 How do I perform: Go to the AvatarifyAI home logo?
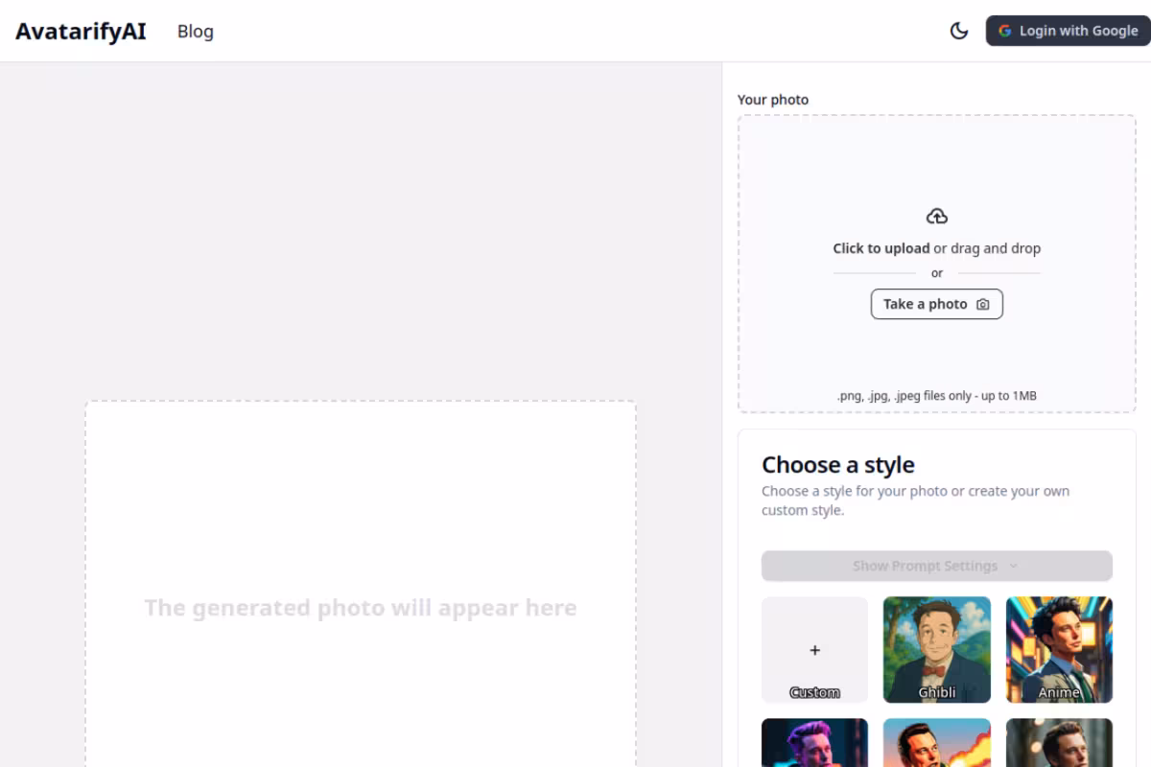[81, 31]
